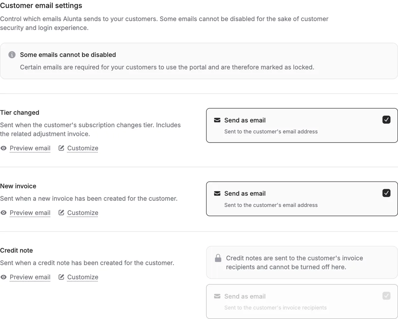
Task: Click the 'Tier changed' section title
Action: pyautogui.click(x=20, y=113)
